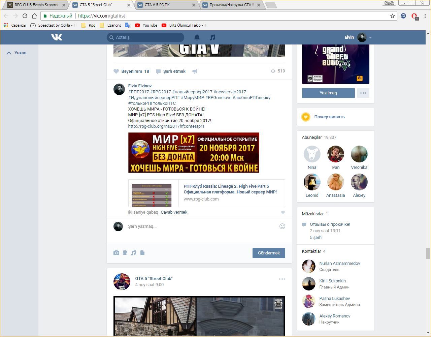Click the yellow heart donate icon
This screenshot has width=431, height=337.
305,117
